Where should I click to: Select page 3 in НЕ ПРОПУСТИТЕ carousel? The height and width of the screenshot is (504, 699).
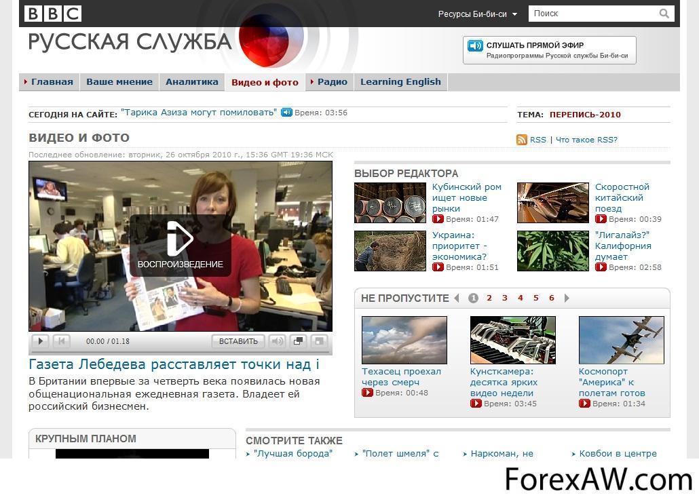point(505,298)
